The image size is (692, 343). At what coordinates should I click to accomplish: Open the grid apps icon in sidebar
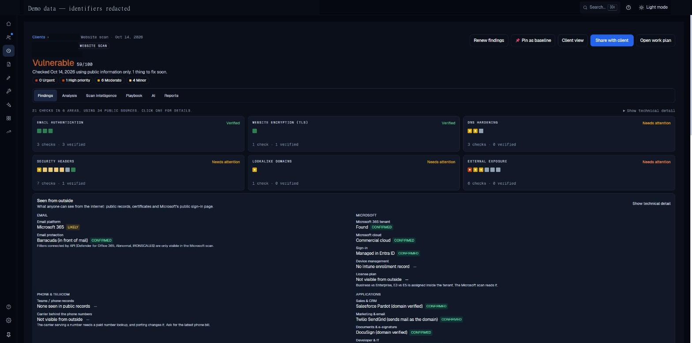[8, 118]
